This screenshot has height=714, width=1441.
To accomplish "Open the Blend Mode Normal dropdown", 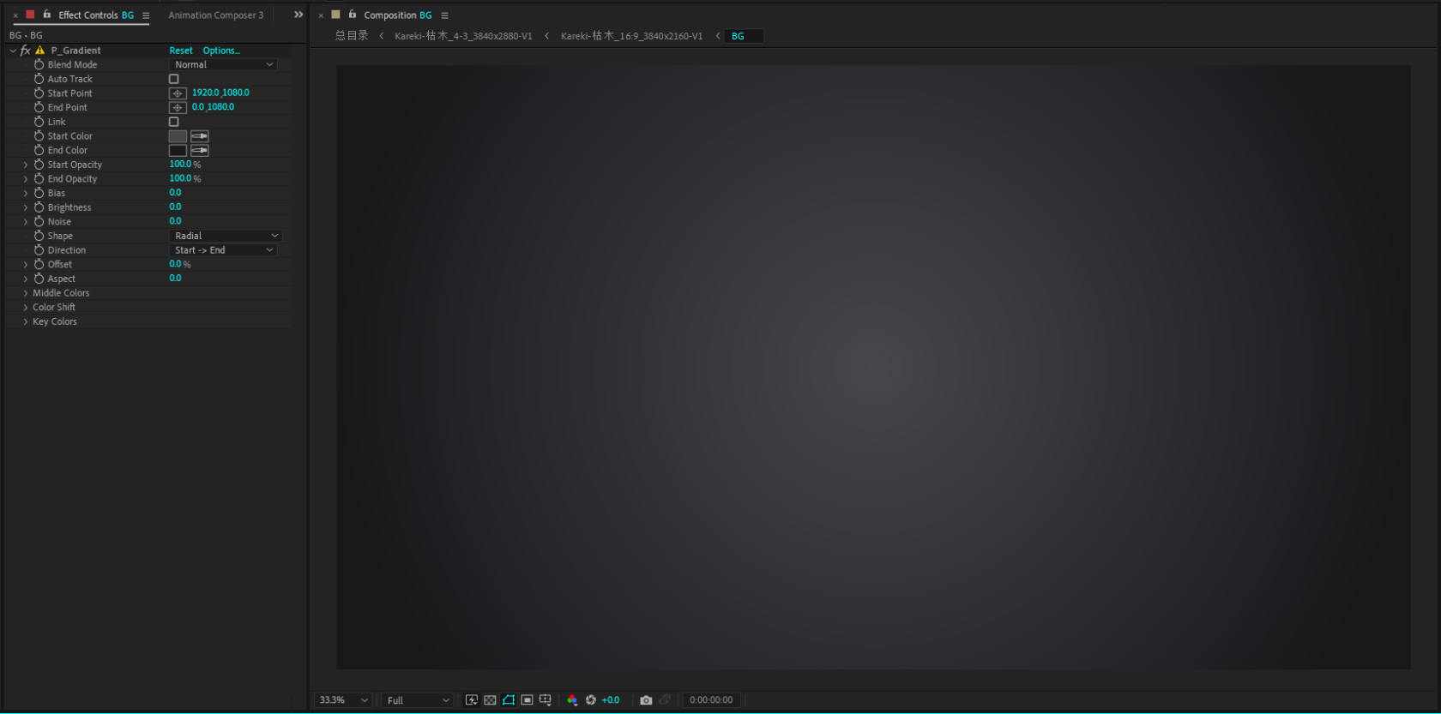I will [223, 65].
